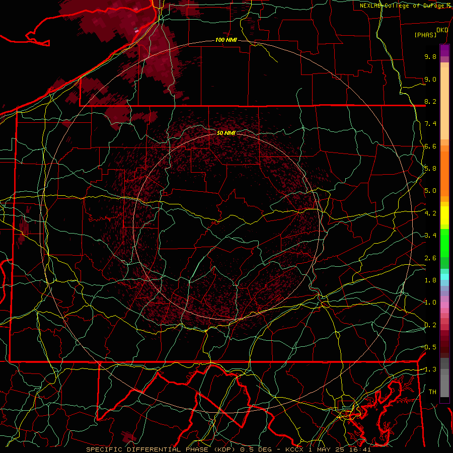Select the 5.8 value on the scale
Image resolution: width=453 pixels, height=453 pixels.
[430, 169]
